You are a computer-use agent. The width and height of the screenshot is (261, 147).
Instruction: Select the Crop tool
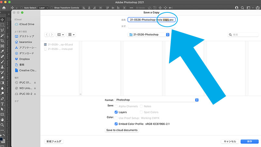pyautogui.click(x=2, y=41)
